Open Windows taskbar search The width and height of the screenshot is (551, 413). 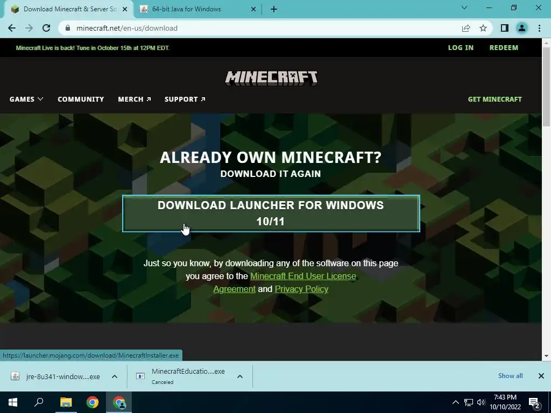39,402
